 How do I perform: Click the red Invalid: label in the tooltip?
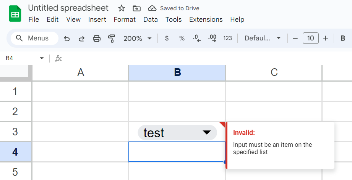[244, 133]
